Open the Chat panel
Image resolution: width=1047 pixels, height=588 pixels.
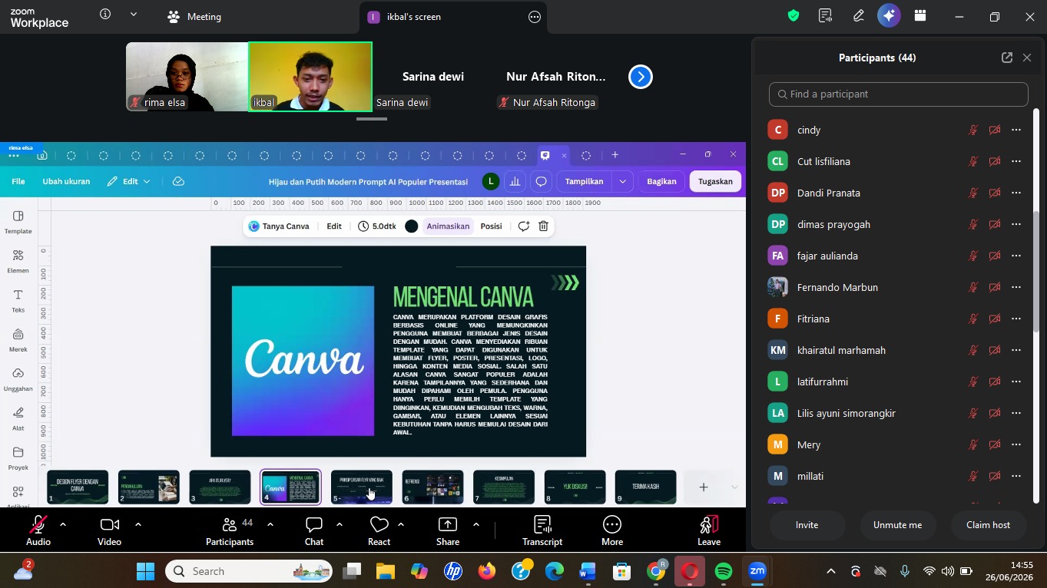point(314,531)
